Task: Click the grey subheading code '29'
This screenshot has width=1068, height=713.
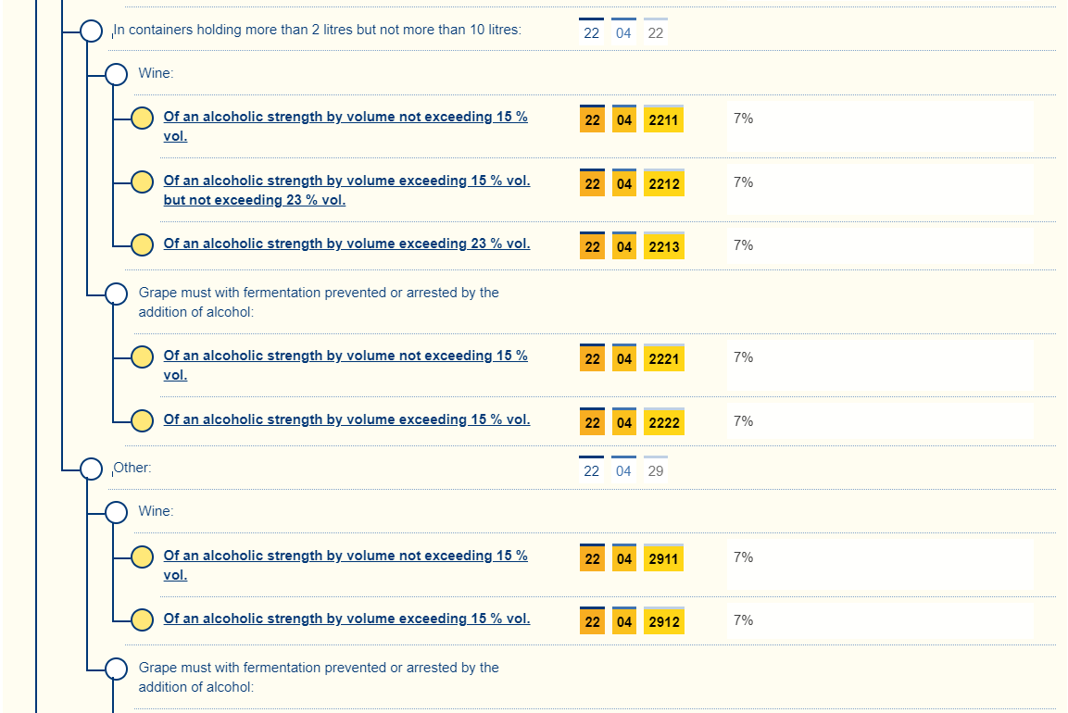Action: [x=656, y=471]
